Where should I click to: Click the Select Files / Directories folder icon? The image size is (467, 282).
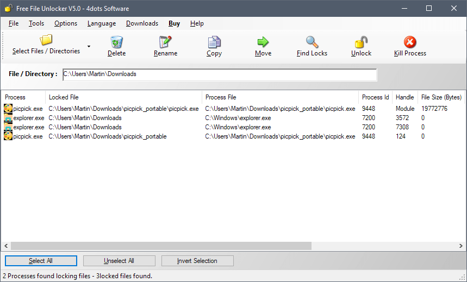click(x=46, y=40)
